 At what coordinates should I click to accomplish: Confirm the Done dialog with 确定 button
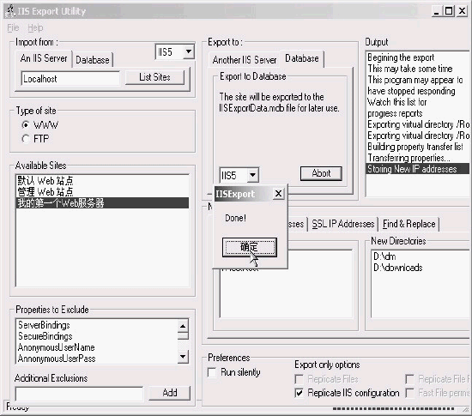click(x=249, y=247)
